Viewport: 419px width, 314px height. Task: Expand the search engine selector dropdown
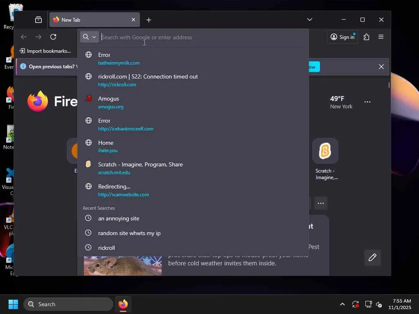coord(89,37)
